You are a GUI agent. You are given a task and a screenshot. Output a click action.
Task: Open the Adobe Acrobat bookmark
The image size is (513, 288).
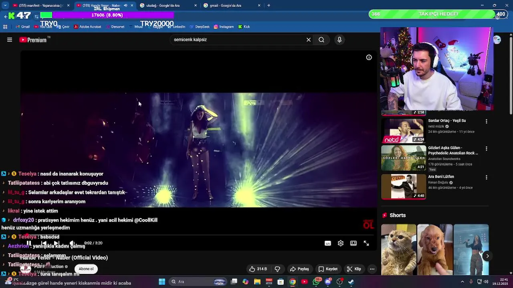pos(87,27)
